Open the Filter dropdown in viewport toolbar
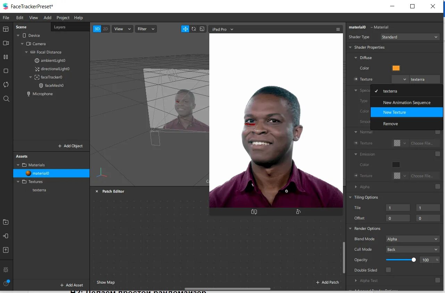The width and height of the screenshot is (445, 293). [x=146, y=29]
